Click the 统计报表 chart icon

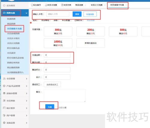[4, 108]
